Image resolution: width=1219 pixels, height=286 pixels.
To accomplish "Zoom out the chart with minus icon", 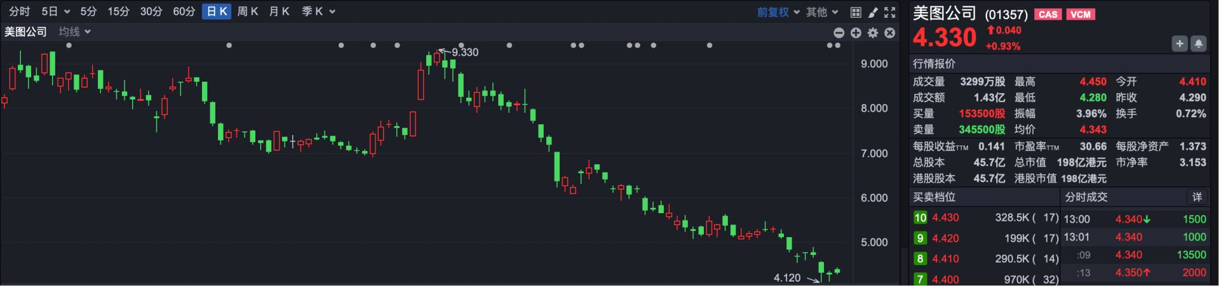I will click(x=838, y=33).
